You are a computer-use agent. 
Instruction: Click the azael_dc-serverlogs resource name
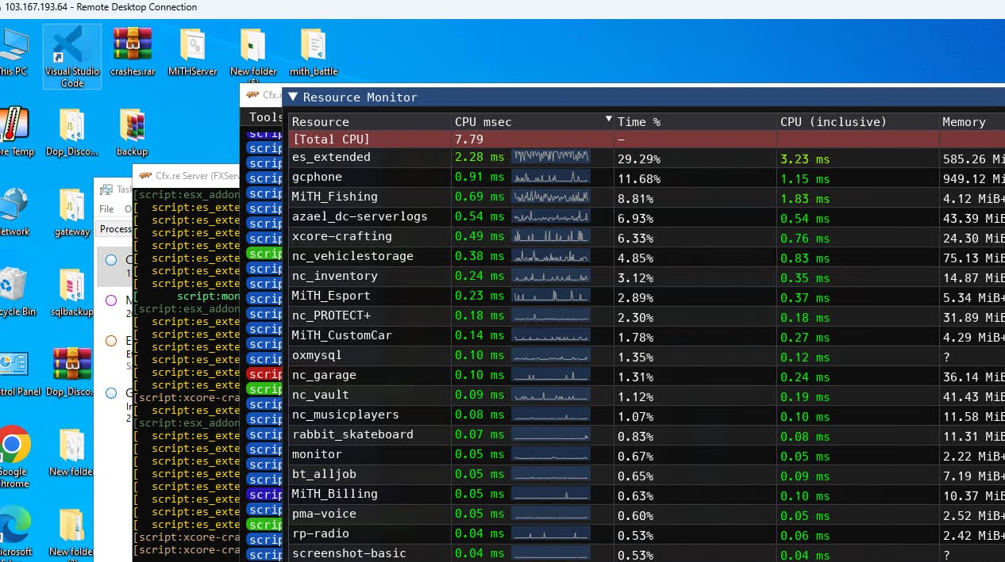[x=360, y=216]
